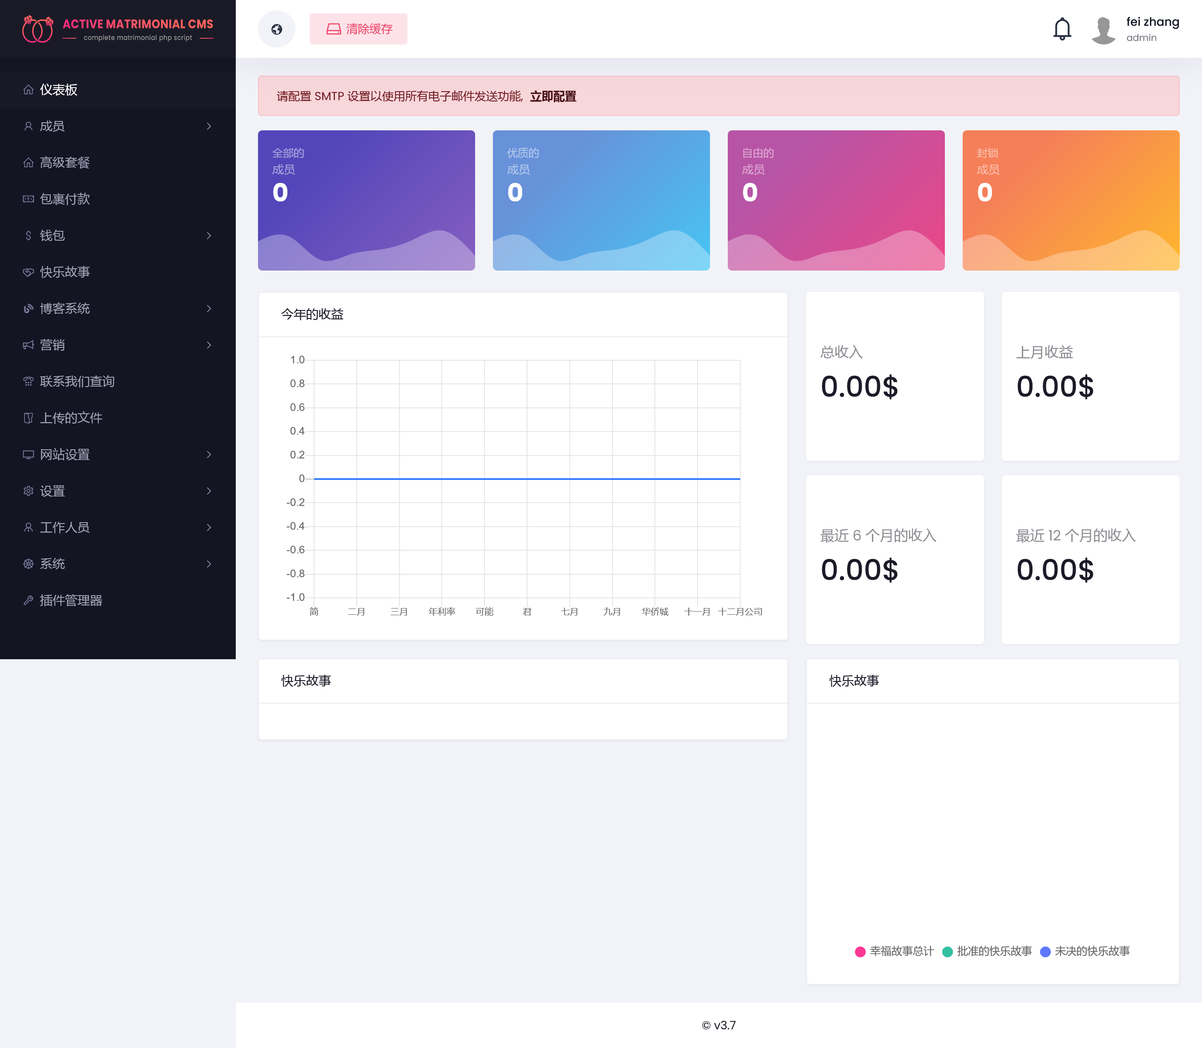Open the notifications bell

(1061, 28)
